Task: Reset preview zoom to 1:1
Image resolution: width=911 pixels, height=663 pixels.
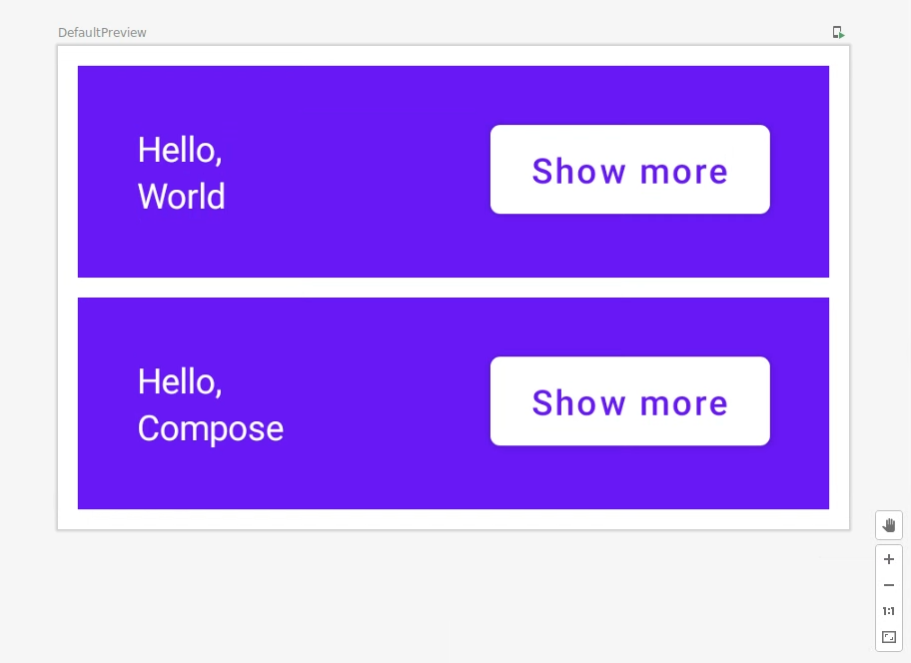Action: [888, 611]
